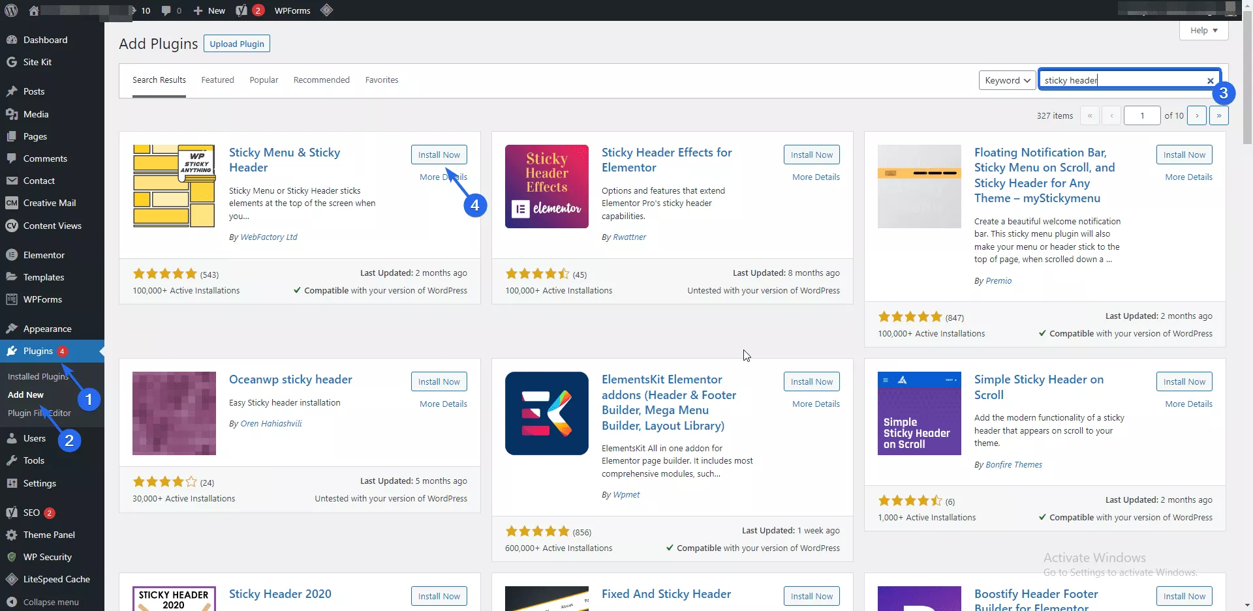The height and width of the screenshot is (611, 1253).
Task: Install Sticky Menu & Sticky Header plugin
Action: [439, 155]
